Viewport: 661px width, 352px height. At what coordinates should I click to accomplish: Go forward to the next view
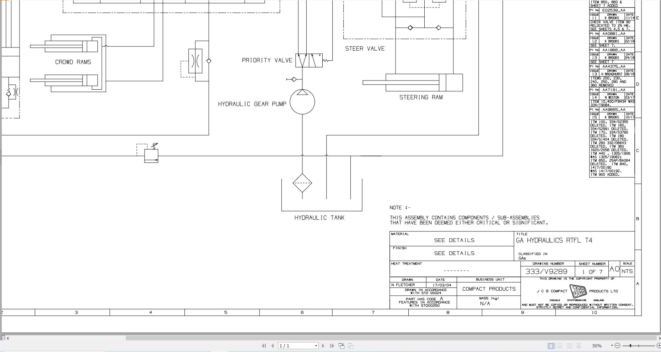click(x=351, y=346)
